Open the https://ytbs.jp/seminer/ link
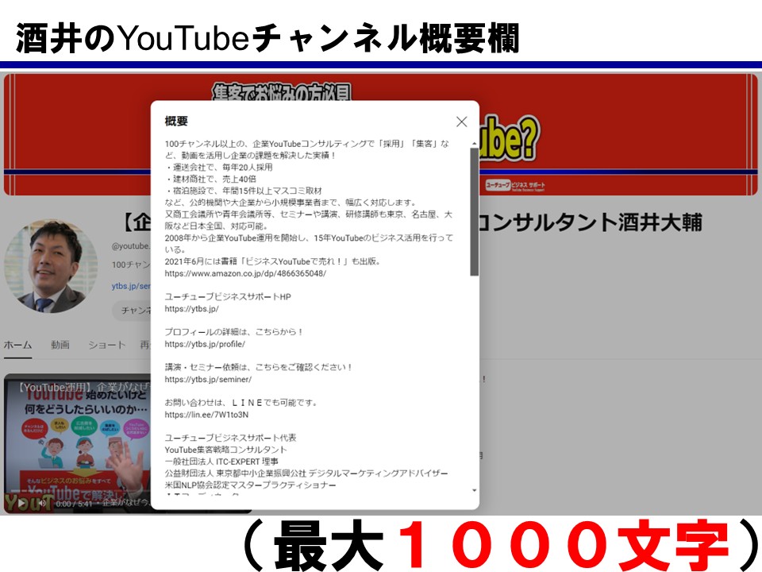The image size is (762, 572). (x=208, y=380)
